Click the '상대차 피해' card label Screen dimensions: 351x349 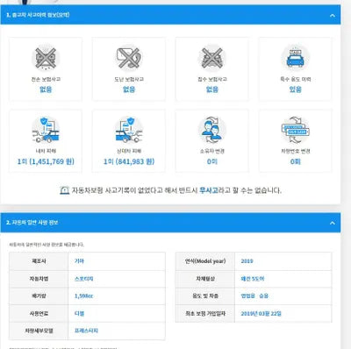[x=129, y=151]
